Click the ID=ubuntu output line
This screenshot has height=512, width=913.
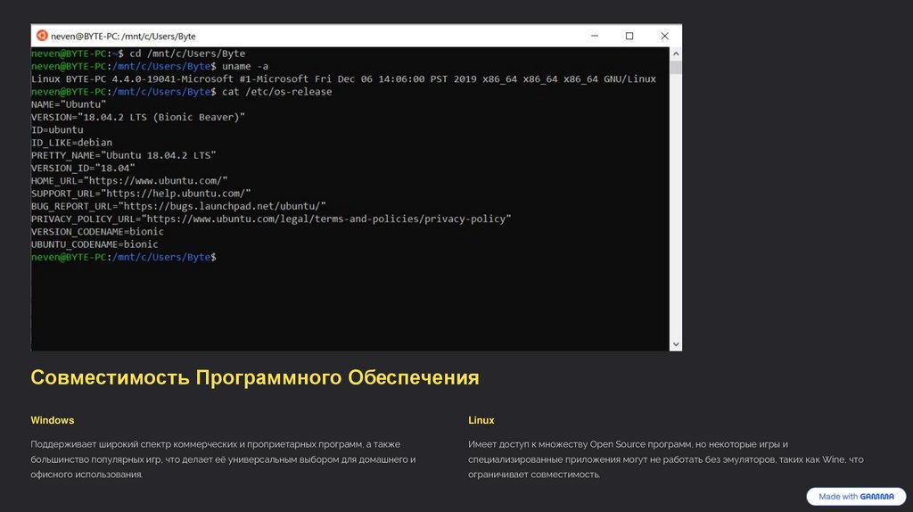[57, 130]
